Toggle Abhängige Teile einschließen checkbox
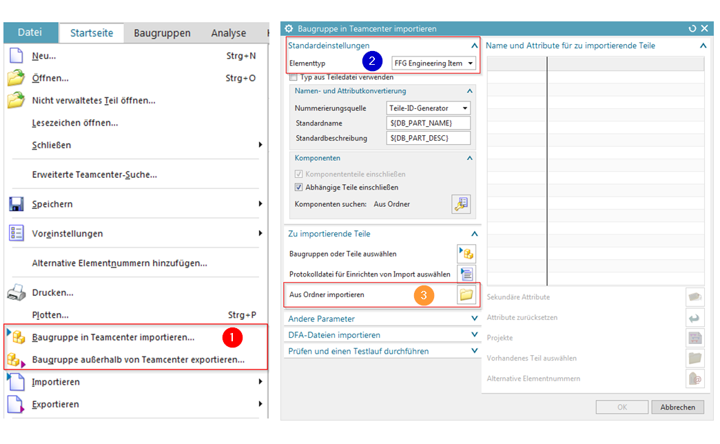This screenshot has width=720, height=444. [298, 187]
